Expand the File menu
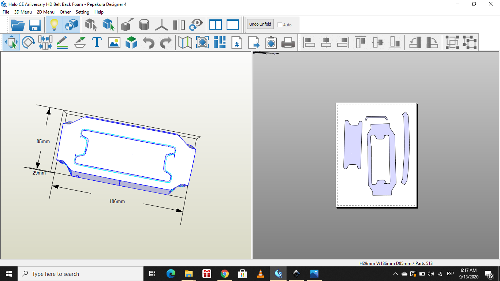 click(x=6, y=12)
